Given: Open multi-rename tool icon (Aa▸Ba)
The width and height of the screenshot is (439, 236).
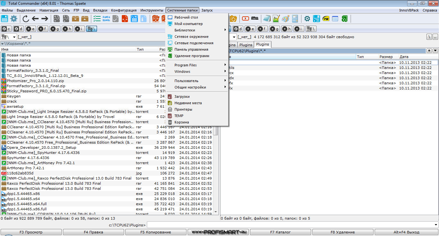Looking at the screenshot, I should tap(106, 19).
